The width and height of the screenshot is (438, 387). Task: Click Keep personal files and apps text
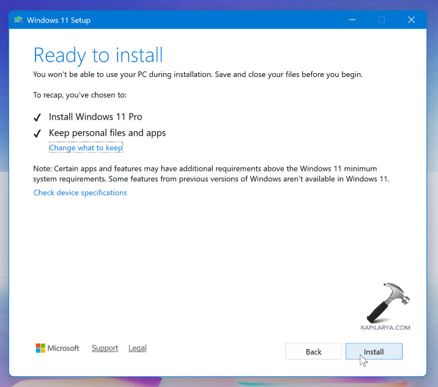[x=107, y=133]
